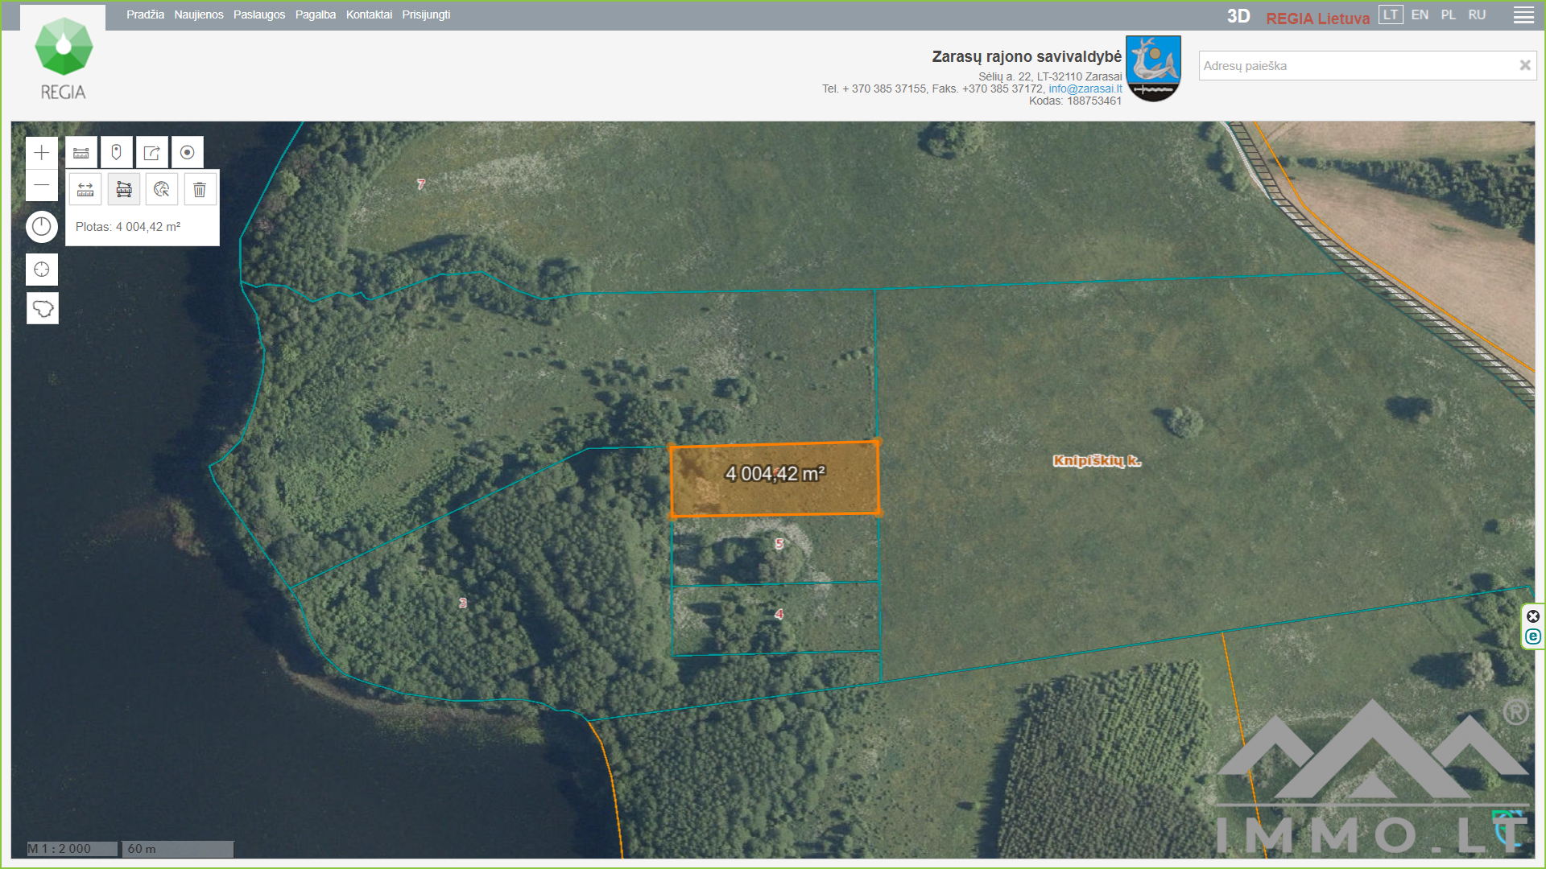Click the Knipiškių k. village label
1546x869 pixels.
1097,461
